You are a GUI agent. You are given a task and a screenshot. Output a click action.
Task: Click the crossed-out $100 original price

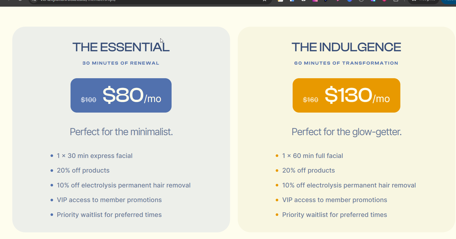coord(88,100)
